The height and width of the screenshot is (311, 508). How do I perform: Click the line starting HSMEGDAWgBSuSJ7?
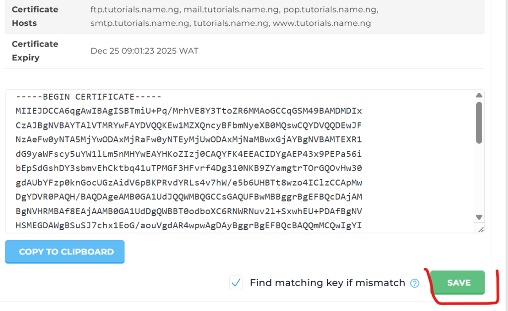[189, 226]
